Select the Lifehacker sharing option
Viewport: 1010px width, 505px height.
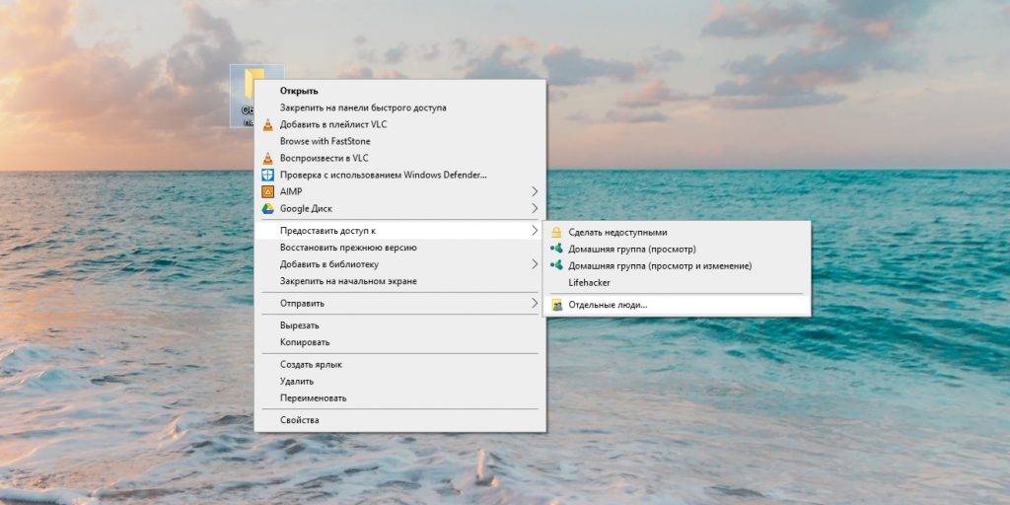[x=590, y=283]
